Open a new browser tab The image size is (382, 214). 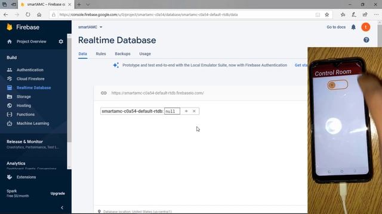79,4
